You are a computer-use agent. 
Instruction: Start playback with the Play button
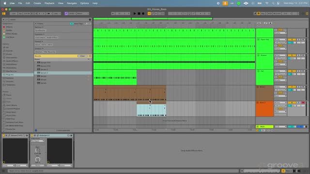pos(135,14)
